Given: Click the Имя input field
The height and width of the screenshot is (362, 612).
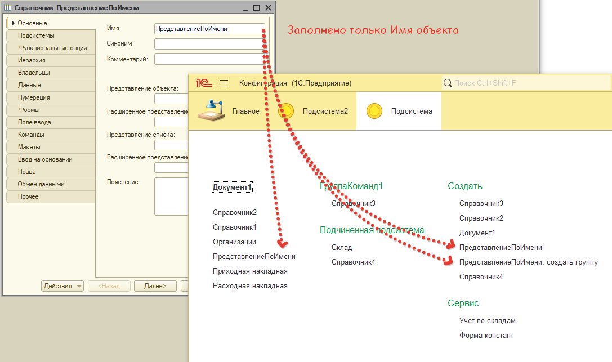Looking at the screenshot, I should 208,27.
